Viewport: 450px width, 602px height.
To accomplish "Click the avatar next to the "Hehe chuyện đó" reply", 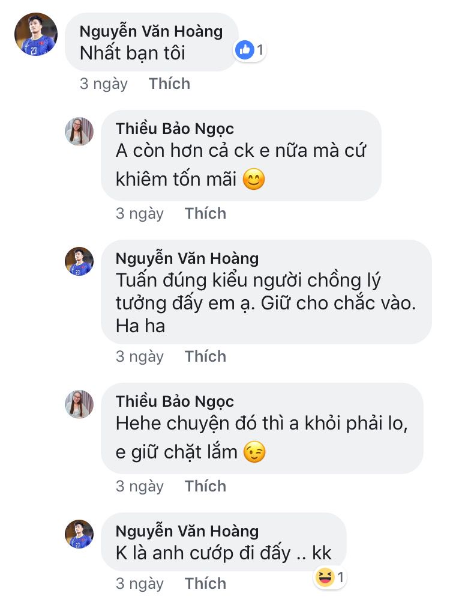I will [x=79, y=404].
